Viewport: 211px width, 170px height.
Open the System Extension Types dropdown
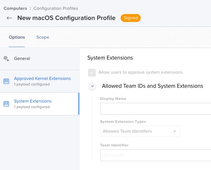(x=140, y=131)
